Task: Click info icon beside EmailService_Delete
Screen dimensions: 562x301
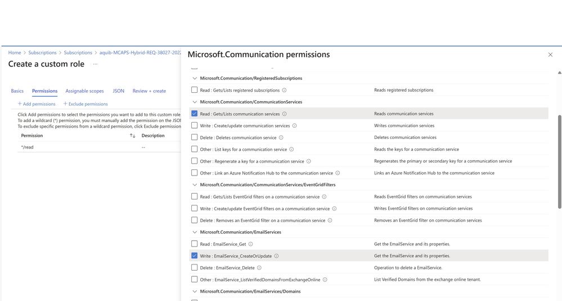Action: point(259,268)
